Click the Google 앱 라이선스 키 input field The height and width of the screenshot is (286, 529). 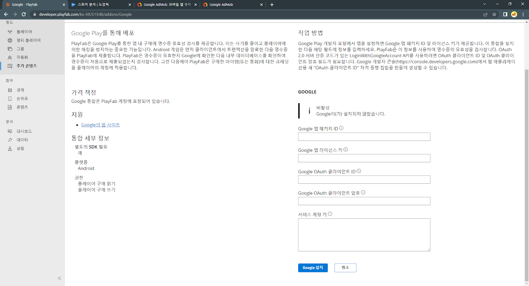pyautogui.click(x=364, y=158)
